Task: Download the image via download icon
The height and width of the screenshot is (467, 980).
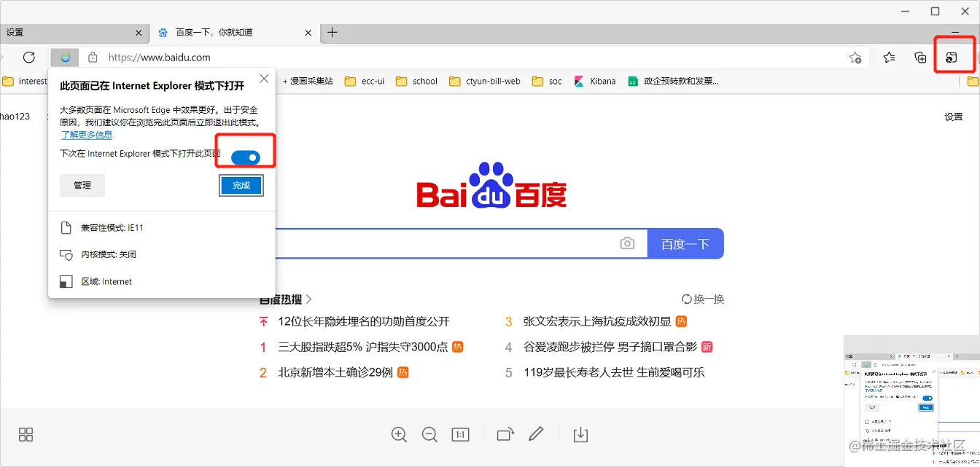Action: [x=580, y=434]
